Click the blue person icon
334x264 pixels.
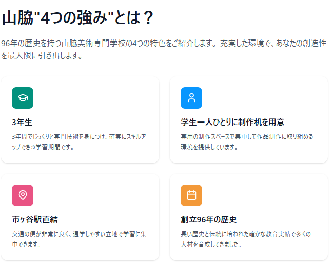pos(191,98)
